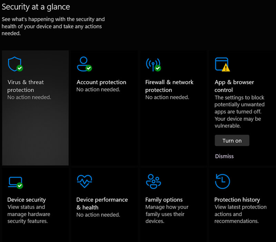Screen dimensions: 276x242
Task: Click the Protection history clock icon
Action: coord(223,181)
